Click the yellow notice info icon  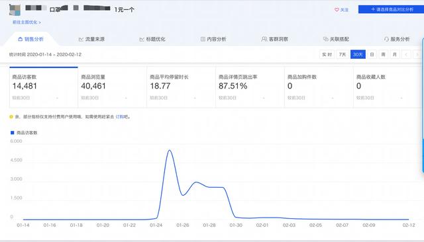tap(11, 116)
